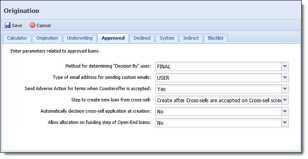
Task: Open the Decision By user dropdown arrow
Action: point(285,66)
